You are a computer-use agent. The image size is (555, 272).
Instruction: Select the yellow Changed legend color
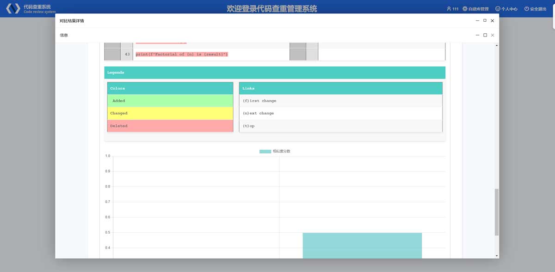tap(170, 113)
